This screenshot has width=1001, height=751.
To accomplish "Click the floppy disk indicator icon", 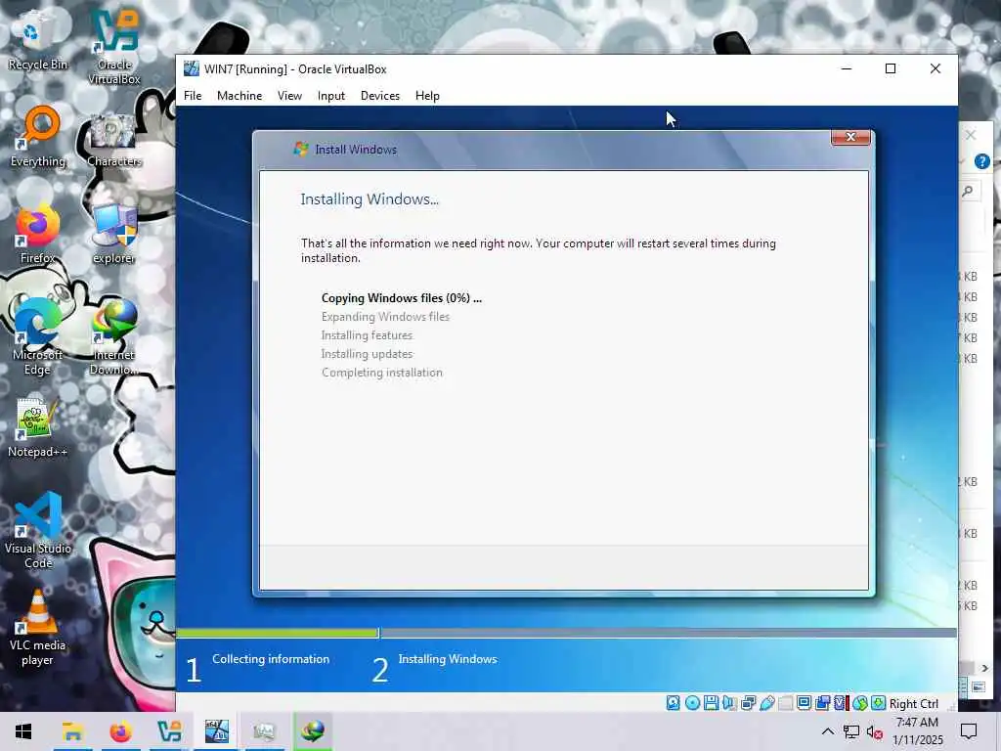I will click(712, 703).
